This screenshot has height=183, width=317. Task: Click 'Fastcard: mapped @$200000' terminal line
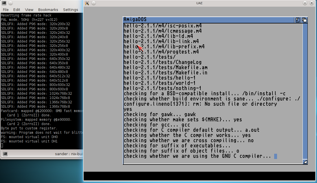click(42, 111)
